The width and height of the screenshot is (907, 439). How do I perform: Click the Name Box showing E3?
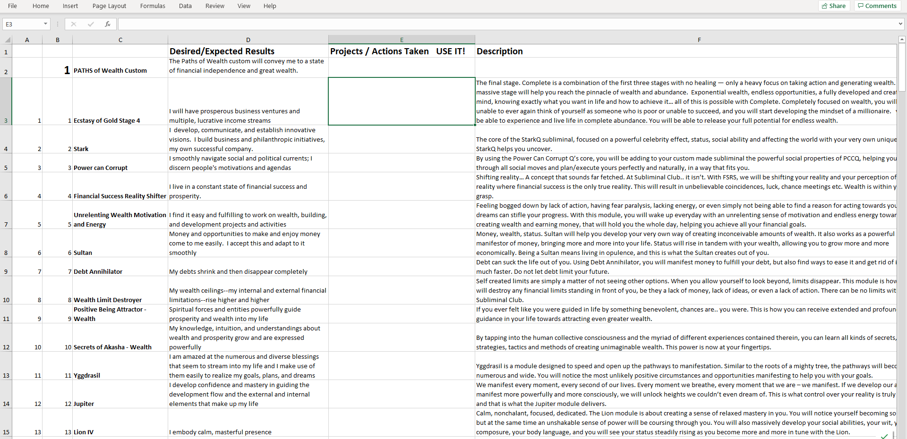pos(23,24)
